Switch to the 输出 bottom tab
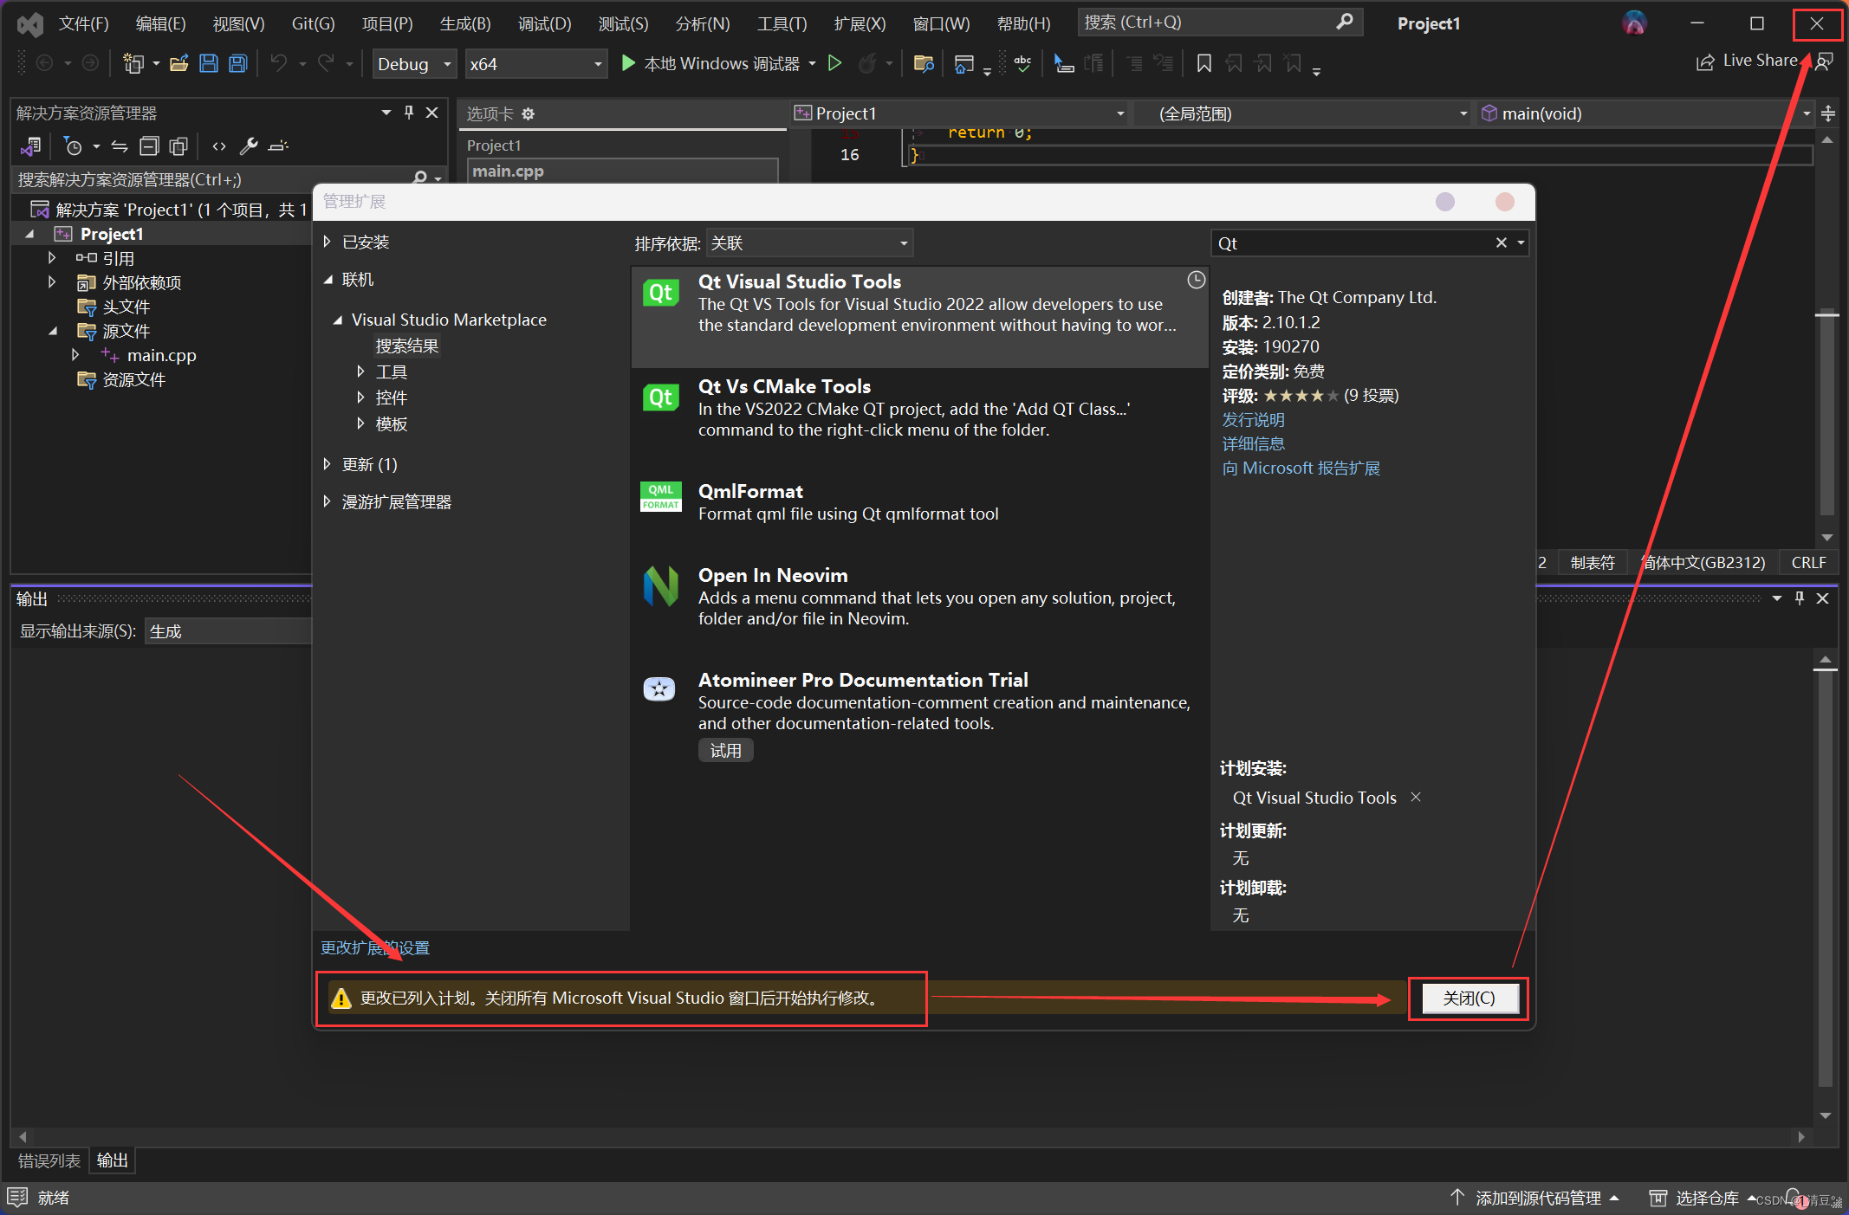Viewport: 1849px width, 1215px height. tap(113, 1160)
